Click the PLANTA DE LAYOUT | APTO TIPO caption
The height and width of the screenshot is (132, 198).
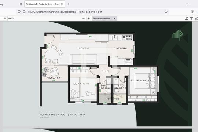point(62,115)
